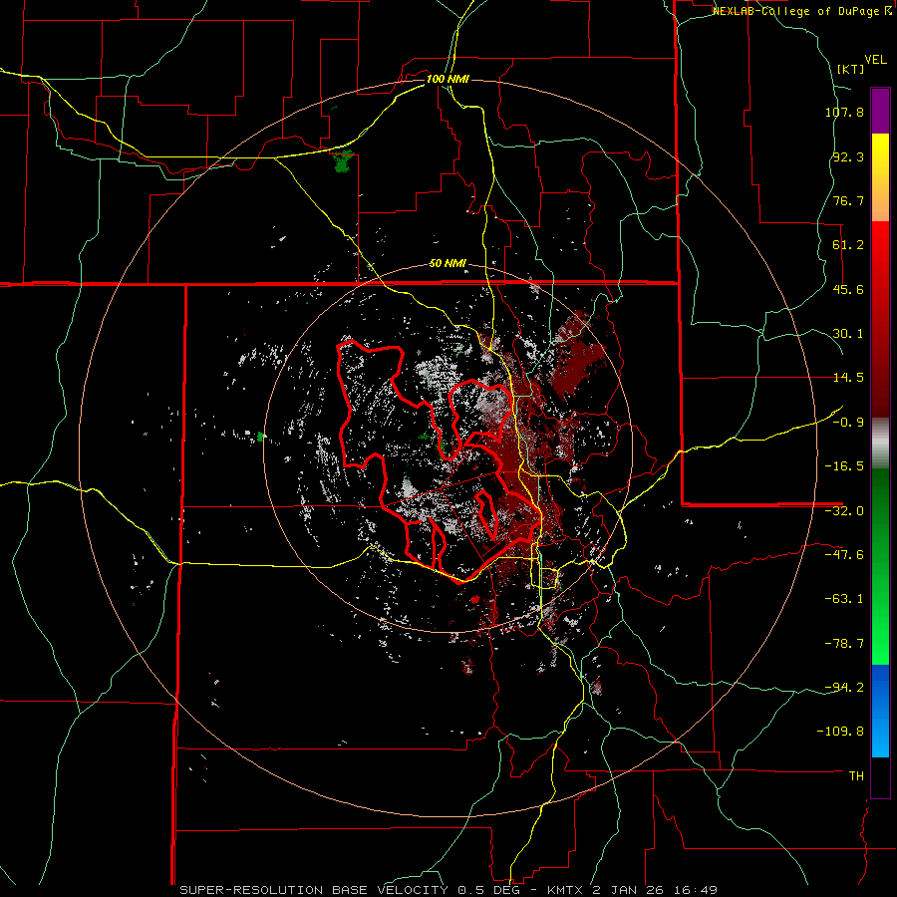The image size is (897, 897).
Task: Click the -16.5 velocity scale value
Action: pos(844,466)
